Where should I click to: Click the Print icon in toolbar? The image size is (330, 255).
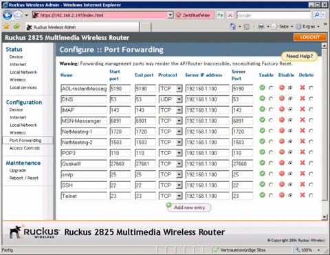[261, 27]
